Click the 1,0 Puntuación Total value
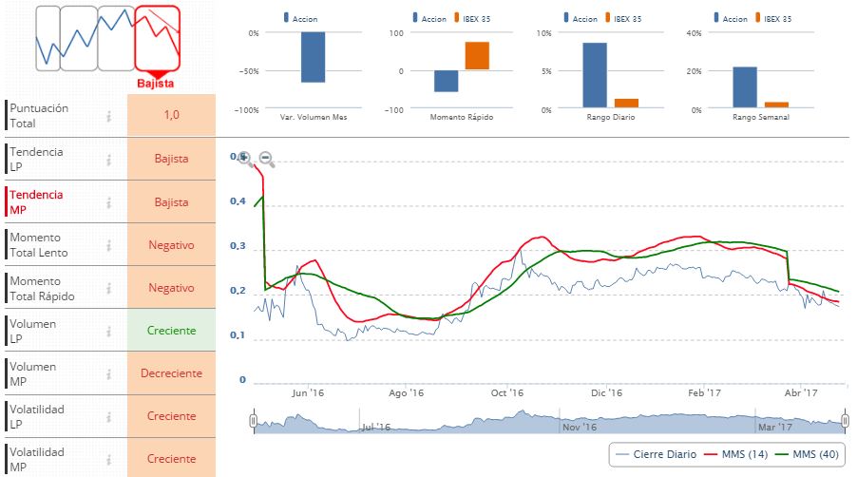The width and height of the screenshot is (857, 477). click(172, 115)
